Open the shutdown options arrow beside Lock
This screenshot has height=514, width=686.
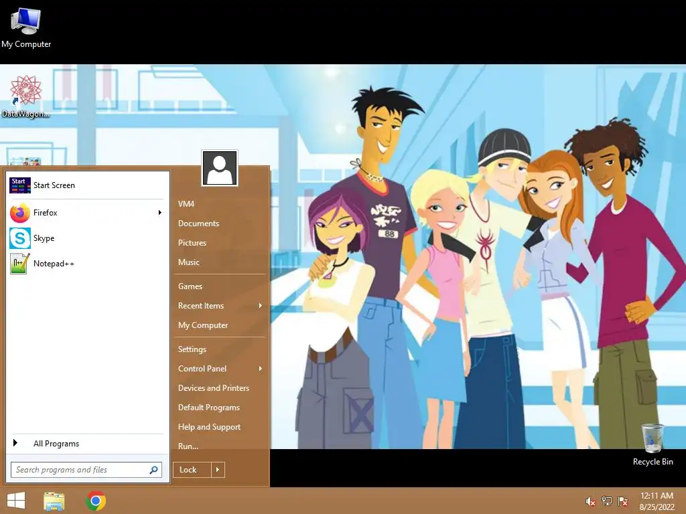point(218,470)
